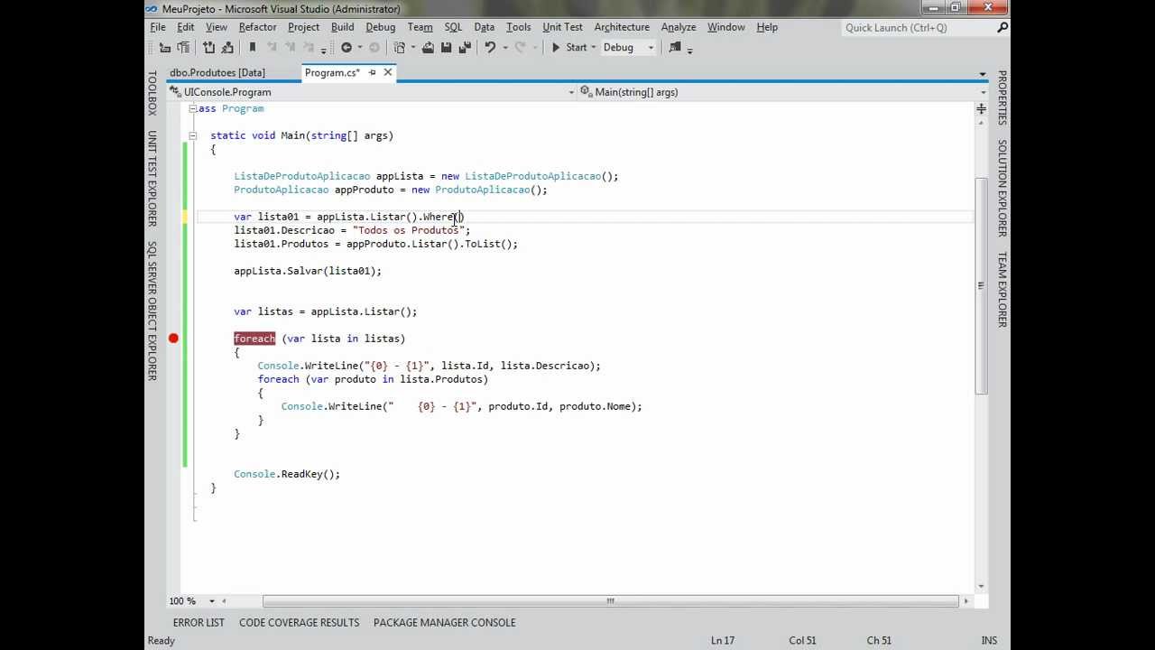Open the SQL SERVER OBJECT EXPLORER side tab

pyautogui.click(x=152, y=311)
